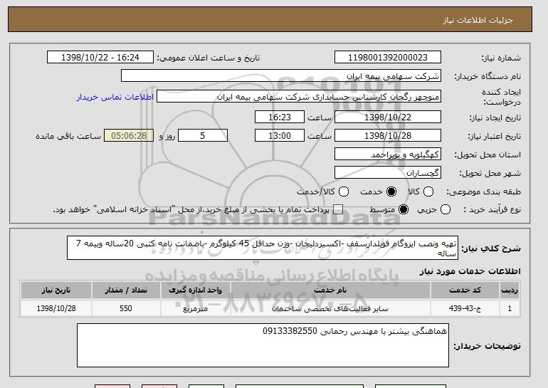
Task: Select the خدمت radio button
Action: pyautogui.click(x=391, y=192)
